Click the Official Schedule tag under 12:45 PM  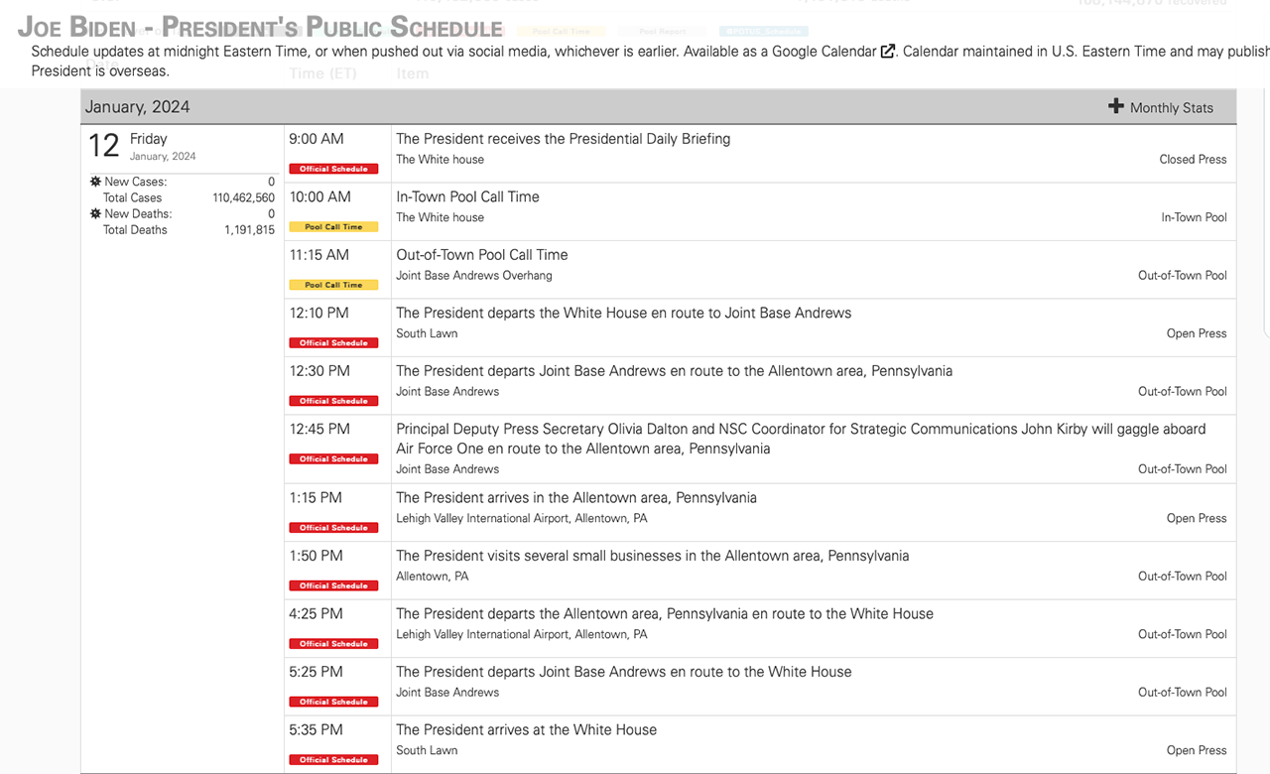333,459
